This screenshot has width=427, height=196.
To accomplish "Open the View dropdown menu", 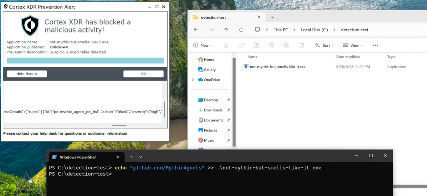I will coord(353,45).
